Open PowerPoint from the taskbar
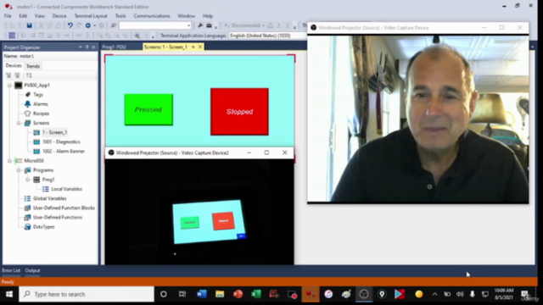Viewport: 543px width, 305px height. click(x=238, y=294)
